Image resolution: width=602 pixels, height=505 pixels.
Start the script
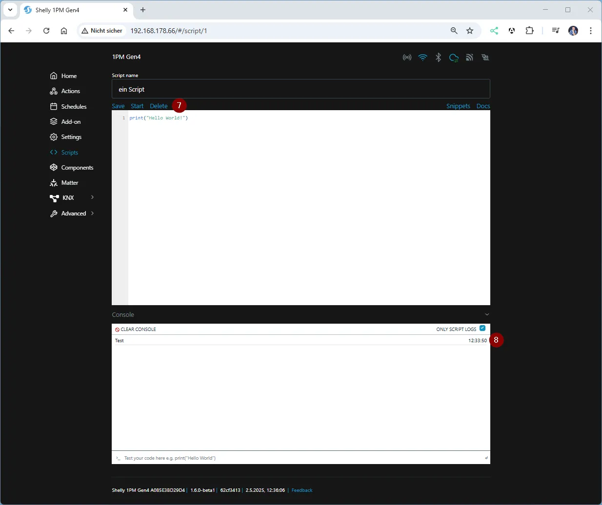pyautogui.click(x=137, y=106)
